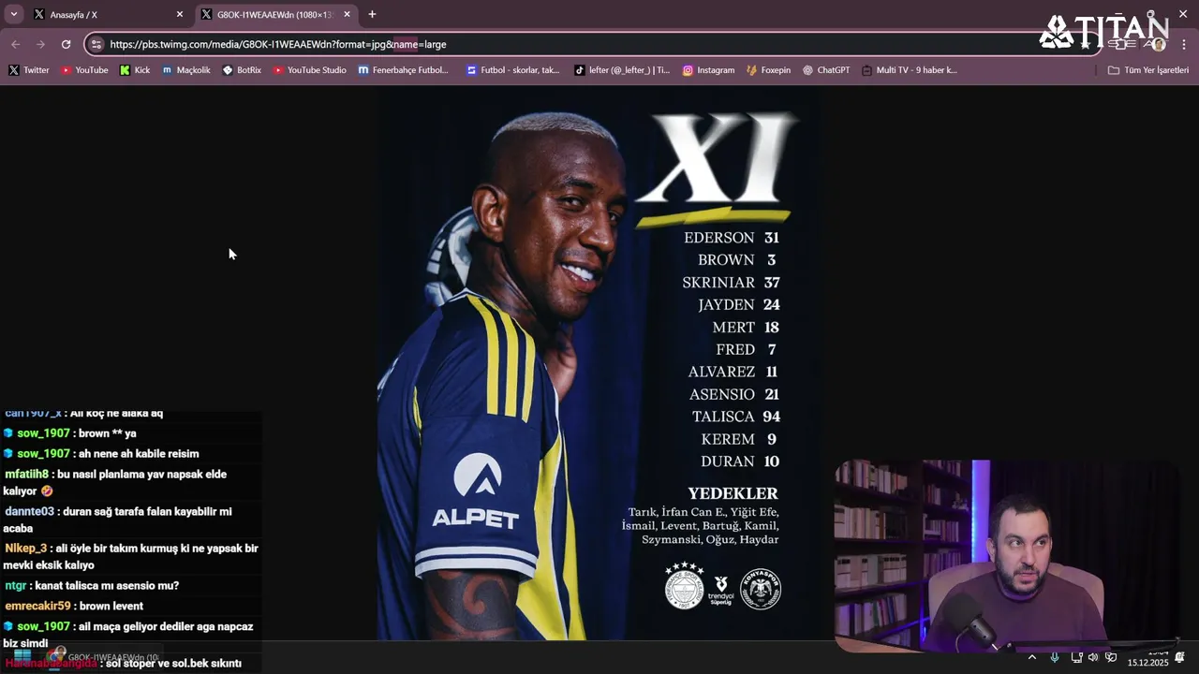
Task: Open the Tüm Yer İşaretleri folder
Action: pyautogui.click(x=1148, y=70)
